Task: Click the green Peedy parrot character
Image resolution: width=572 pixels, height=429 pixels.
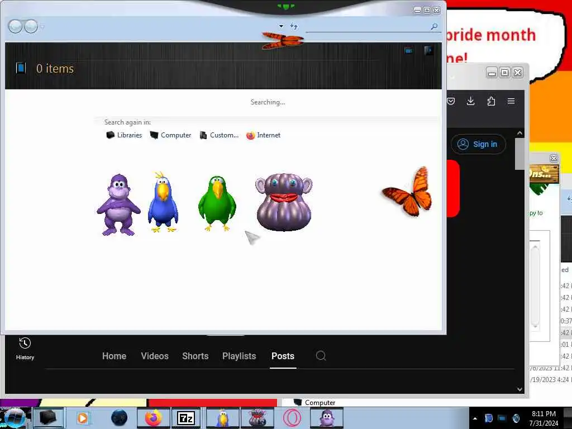Action: pyautogui.click(x=217, y=203)
